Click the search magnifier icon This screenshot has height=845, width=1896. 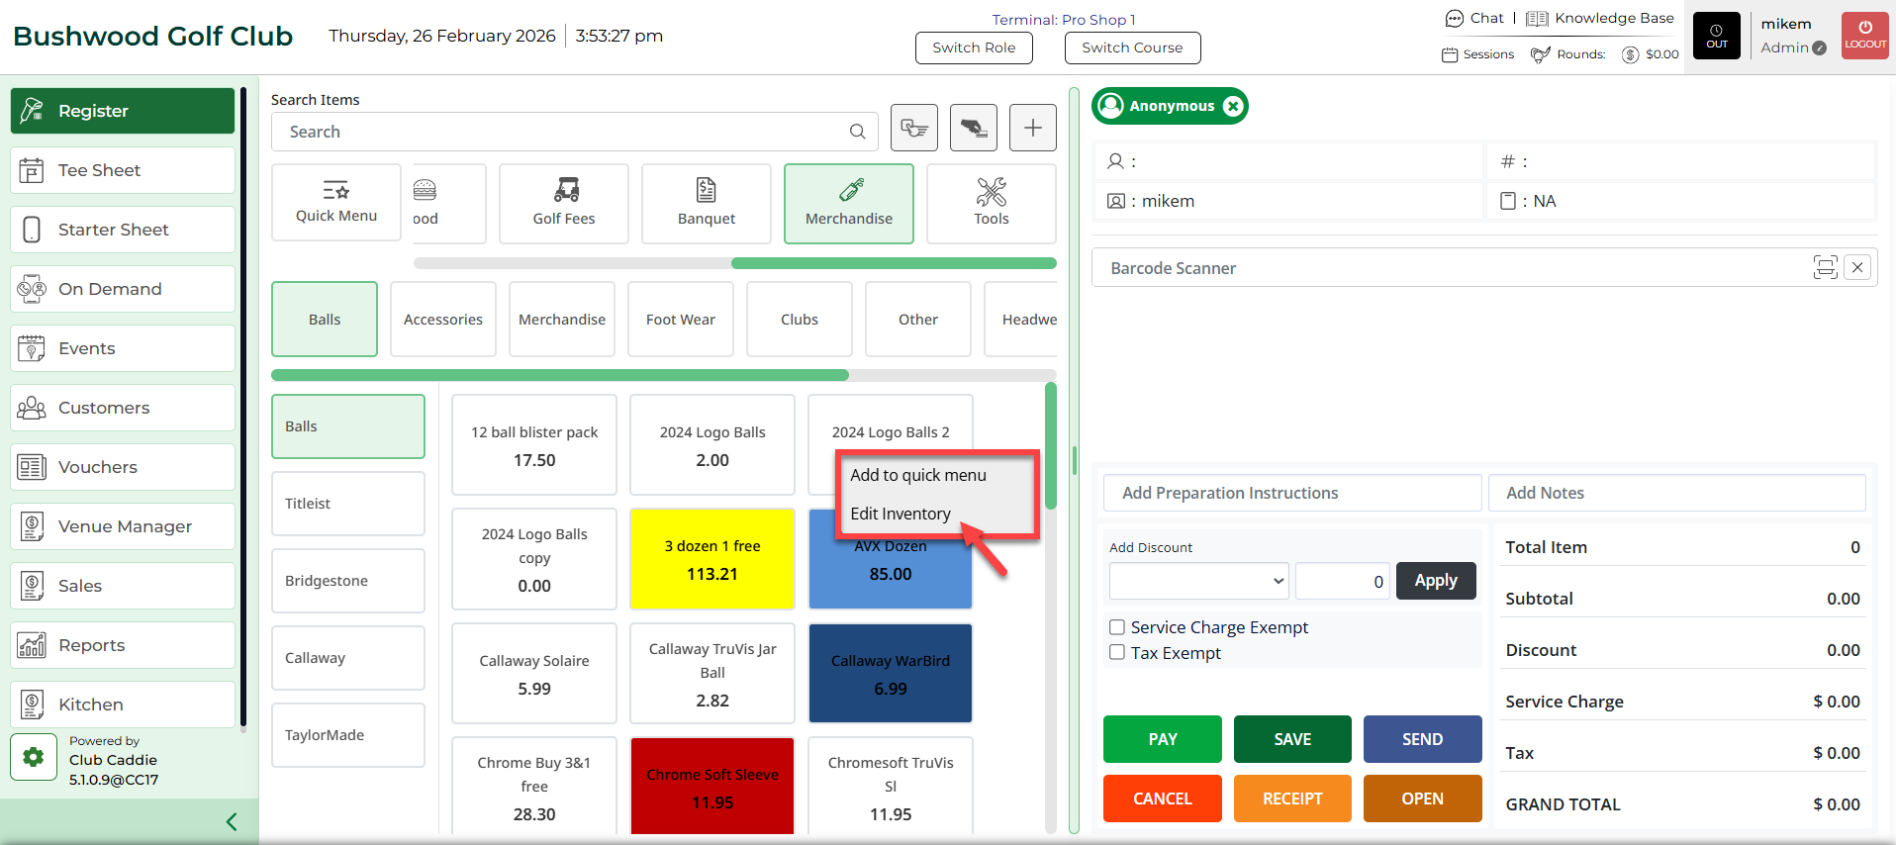point(857,132)
